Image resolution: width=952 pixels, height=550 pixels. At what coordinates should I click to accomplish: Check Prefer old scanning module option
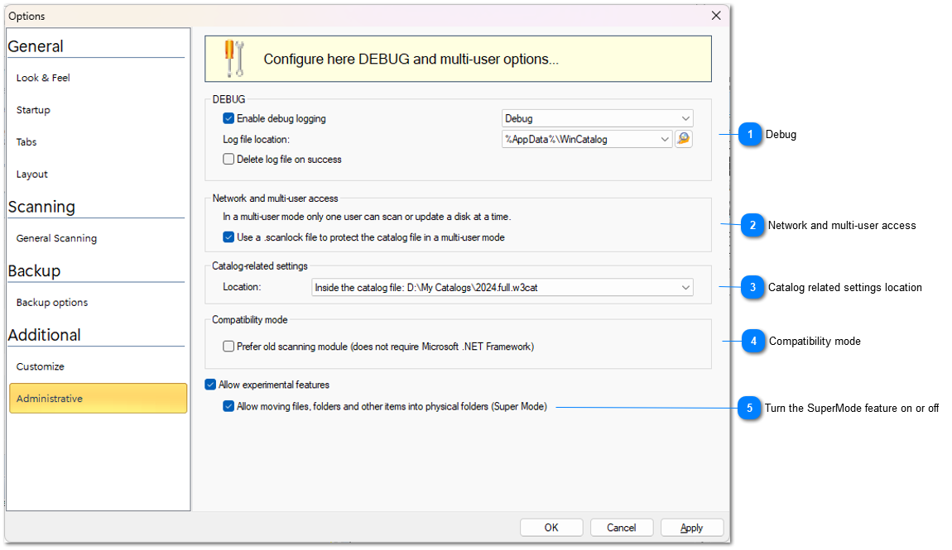[228, 347]
